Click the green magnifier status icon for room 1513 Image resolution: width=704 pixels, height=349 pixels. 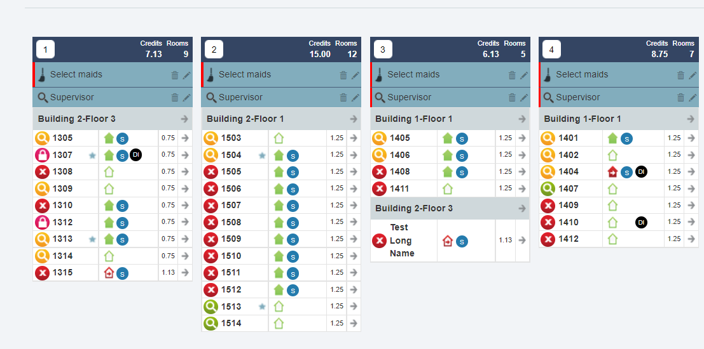(x=211, y=306)
